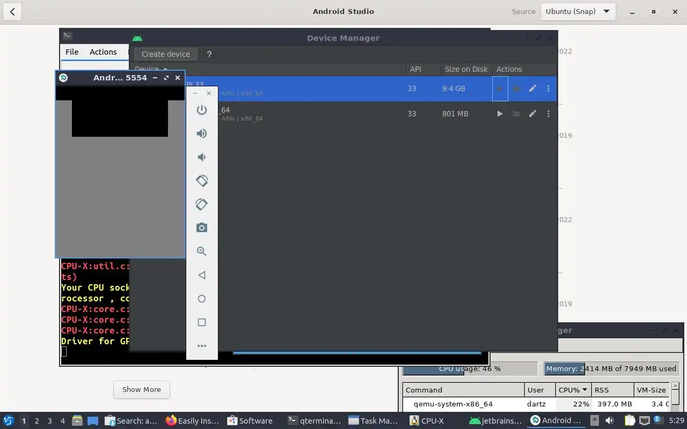Rotate the emulator left

coord(202,181)
